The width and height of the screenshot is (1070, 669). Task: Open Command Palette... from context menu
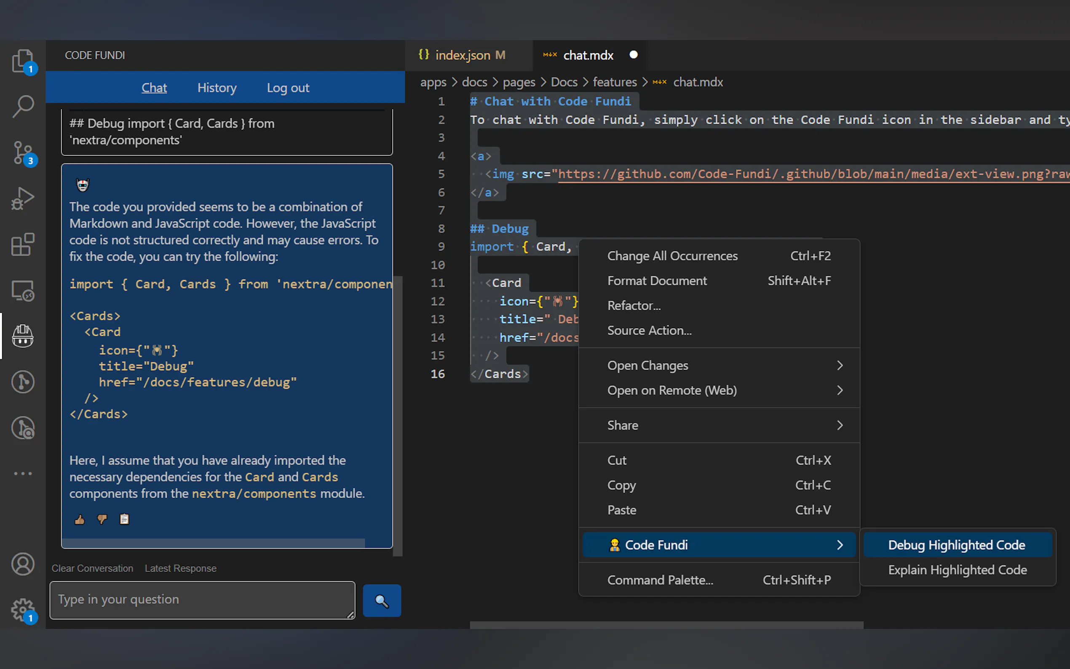(x=719, y=580)
